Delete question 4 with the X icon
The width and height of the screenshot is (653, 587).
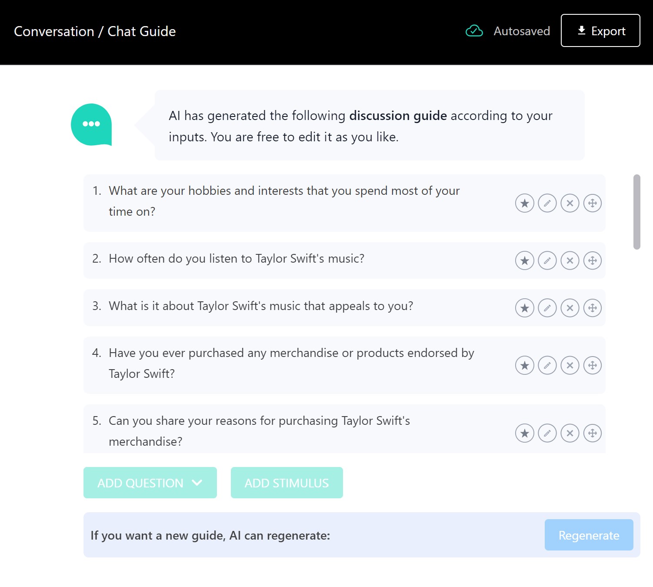point(570,365)
